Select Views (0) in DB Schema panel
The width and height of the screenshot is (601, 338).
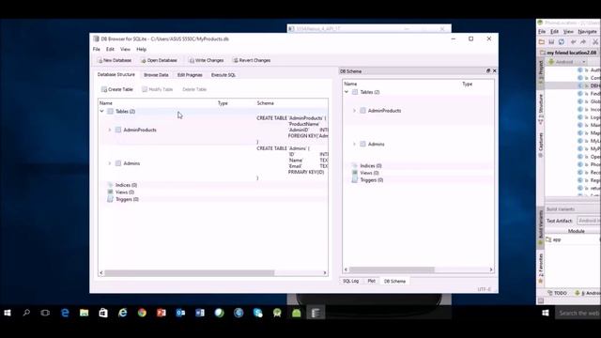coord(369,173)
